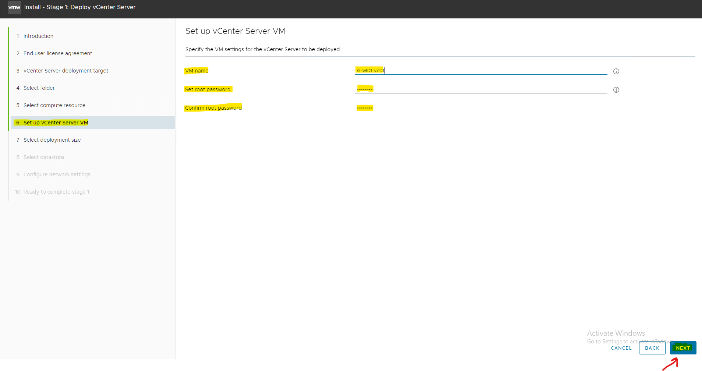Click the Set up vCenter Server VM heading
This screenshot has height=371, width=702.
click(235, 31)
